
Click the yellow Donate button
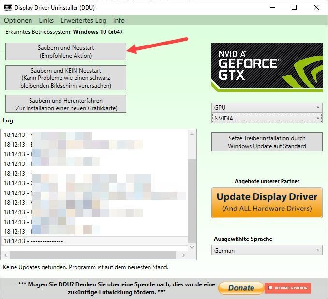pos(241,288)
